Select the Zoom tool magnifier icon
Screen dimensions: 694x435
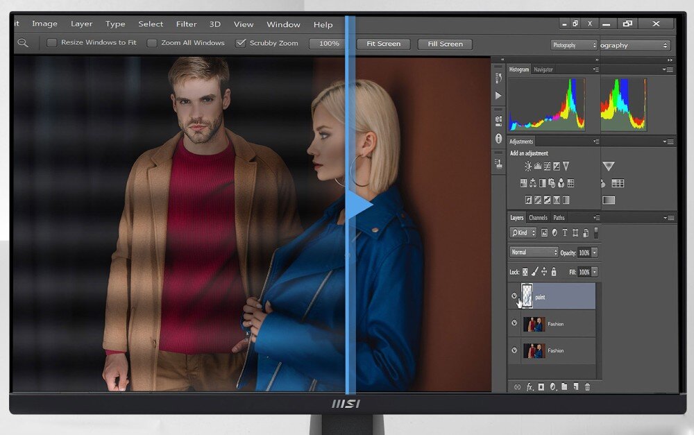coord(23,43)
